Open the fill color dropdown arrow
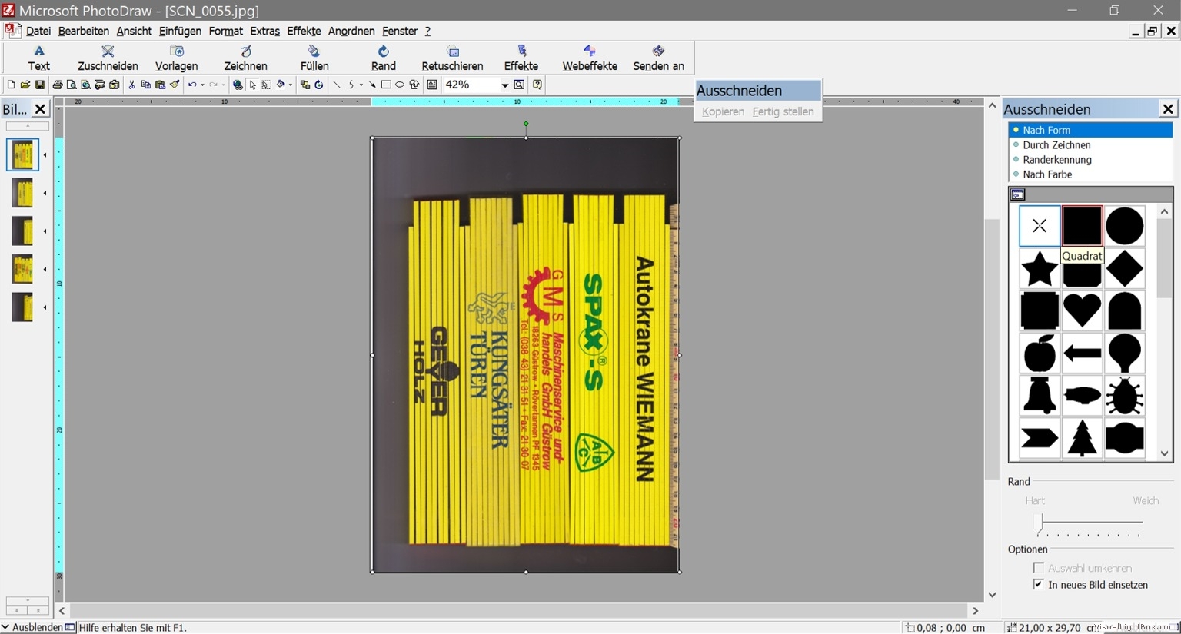 click(290, 85)
